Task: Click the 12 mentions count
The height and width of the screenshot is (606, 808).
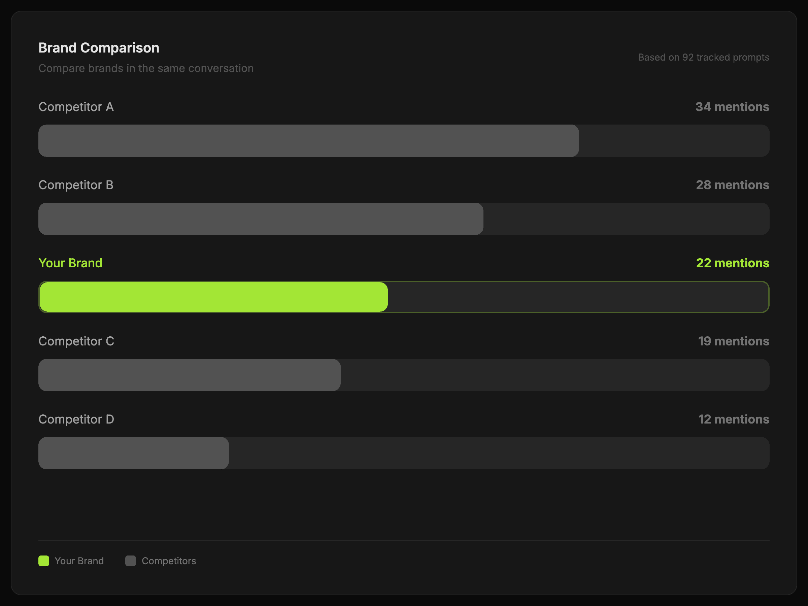Action: (x=734, y=419)
